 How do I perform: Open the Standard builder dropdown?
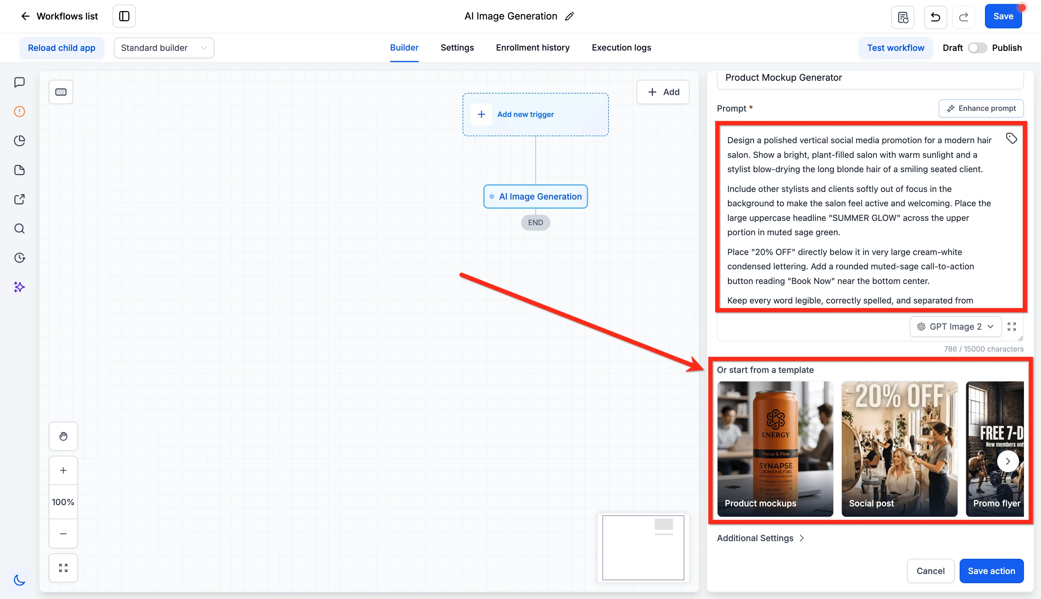tap(164, 48)
